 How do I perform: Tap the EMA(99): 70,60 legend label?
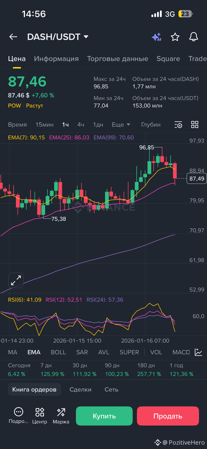tap(114, 138)
